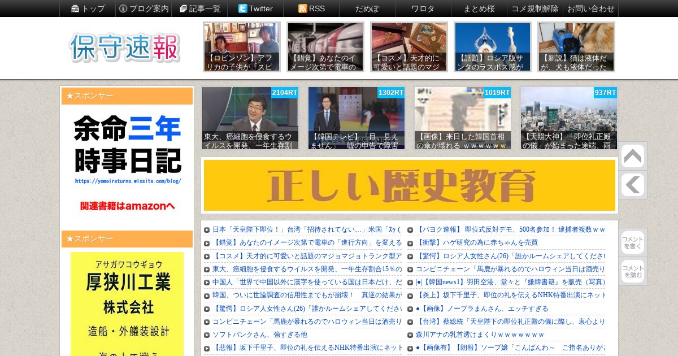Open link 【韓国news1】羽田空港、堂々と
Viewport: 678px width, 356px height.
[x=510, y=283]
